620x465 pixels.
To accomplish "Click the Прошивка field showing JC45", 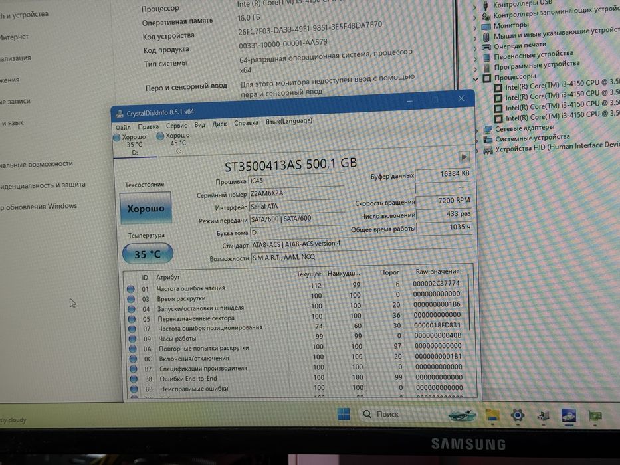I will pos(296,180).
